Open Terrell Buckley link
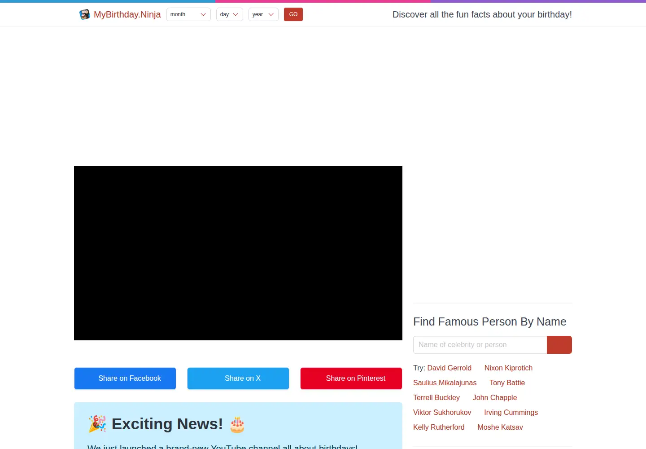646x449 pixels. coord(436,397)
